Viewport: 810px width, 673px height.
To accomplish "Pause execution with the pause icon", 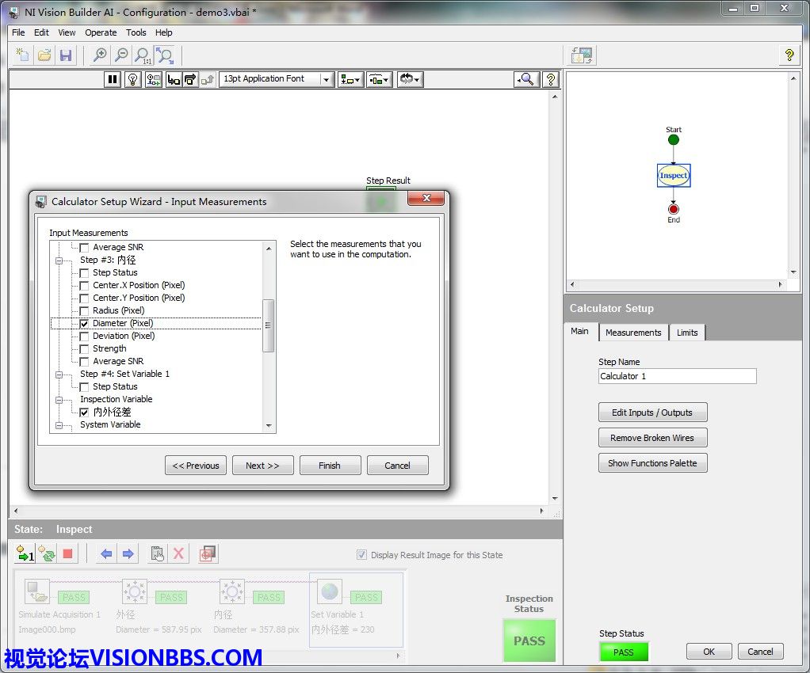I will pyautogui.click(x=112, y=79).
